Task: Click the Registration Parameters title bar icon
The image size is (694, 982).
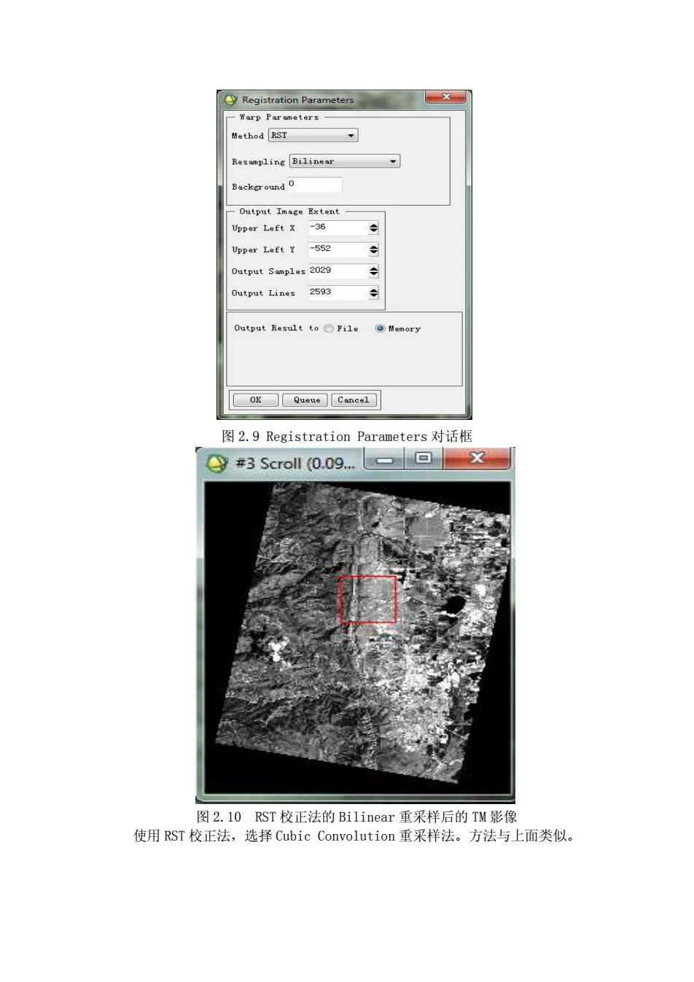Action: pos(231,100)
